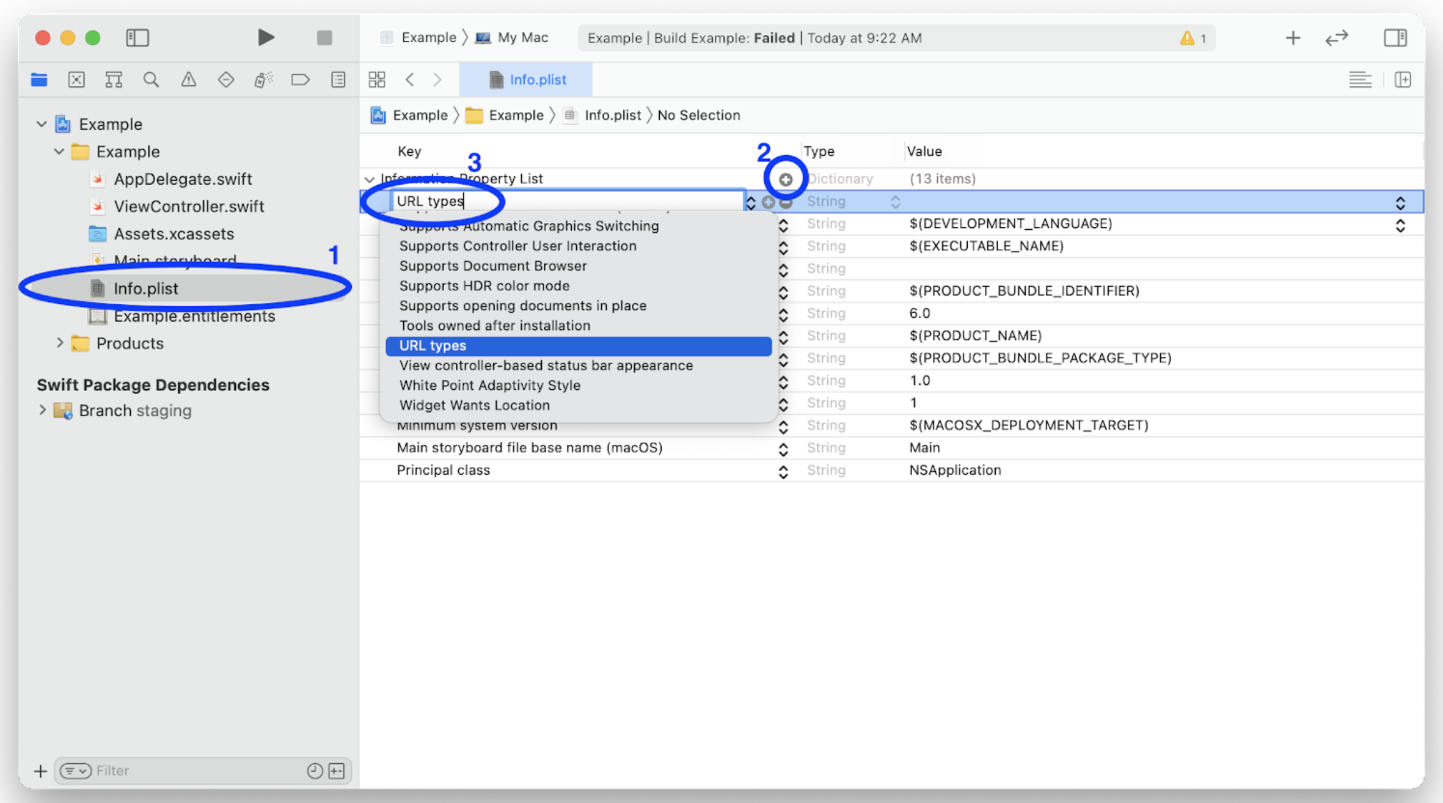Click the Filter field in navigator

tap(202, 771)
